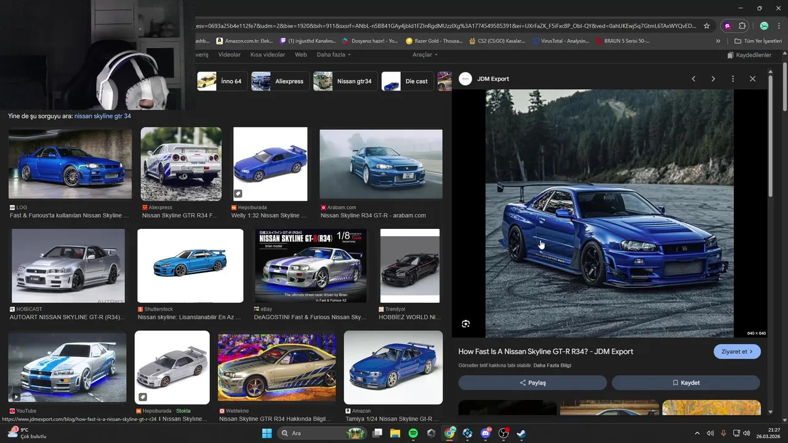The height and width of the screenshot is (443, 788).
Task: Click the Paylaş share button
Action: coord(533,383)
